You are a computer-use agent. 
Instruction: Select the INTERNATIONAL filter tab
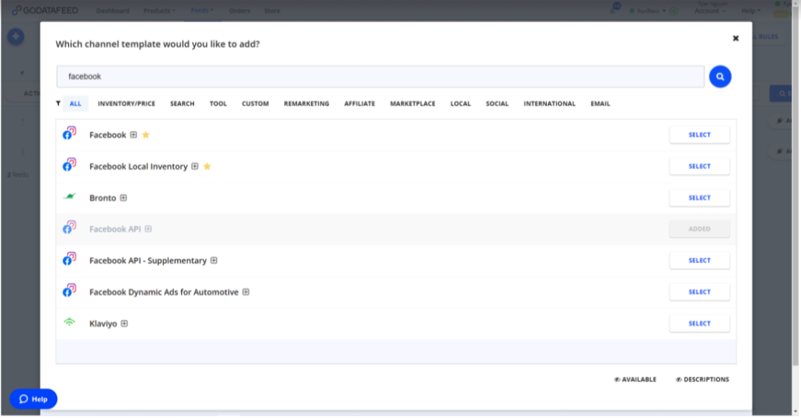coord(550,104)
